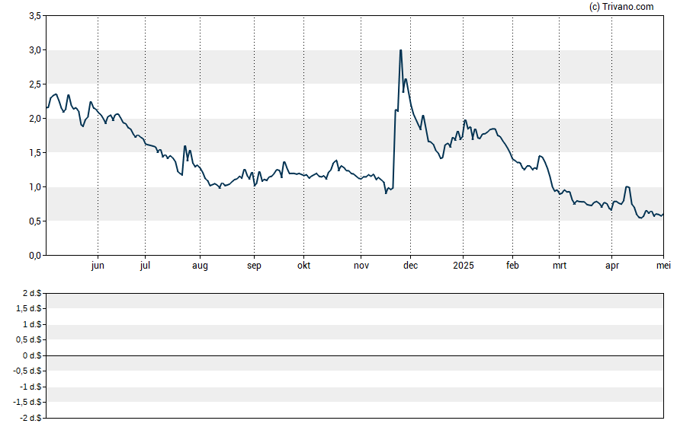Image resolution: width=677 pixels, height=430 pixels.
Task: Click the 'jun' month label
Action: pos(98,266)
